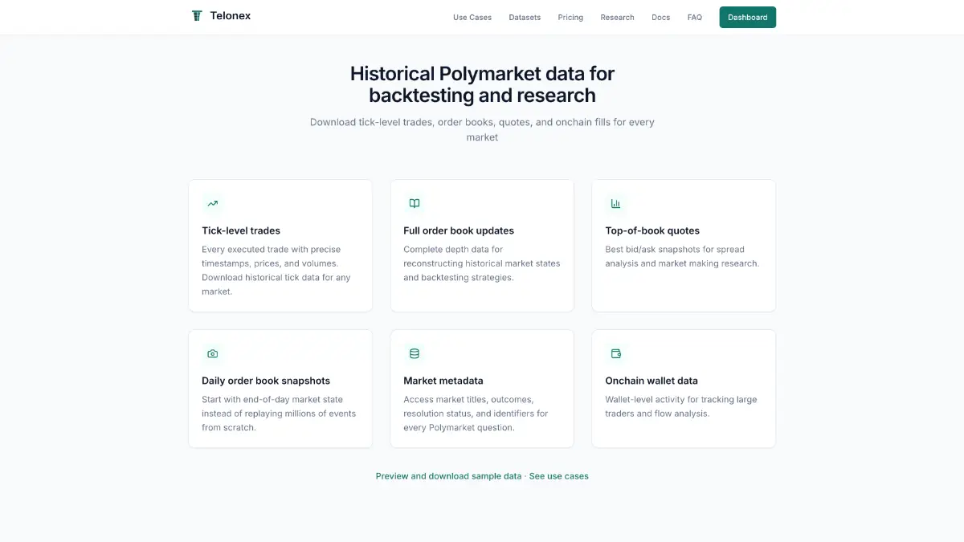
Task: Navigate to Research in the top navigation
Action: [x=617, y=17]
